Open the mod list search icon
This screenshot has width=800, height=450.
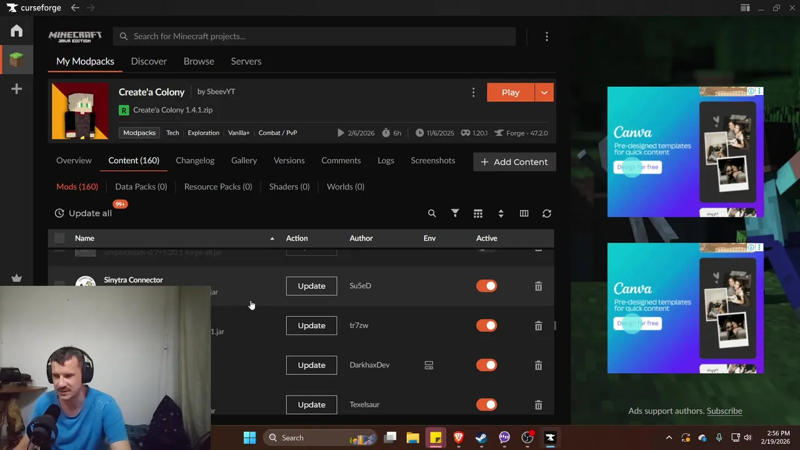(432, 213)
